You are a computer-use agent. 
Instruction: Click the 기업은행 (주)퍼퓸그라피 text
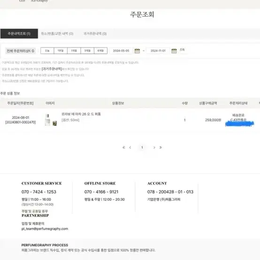[164, 199]
